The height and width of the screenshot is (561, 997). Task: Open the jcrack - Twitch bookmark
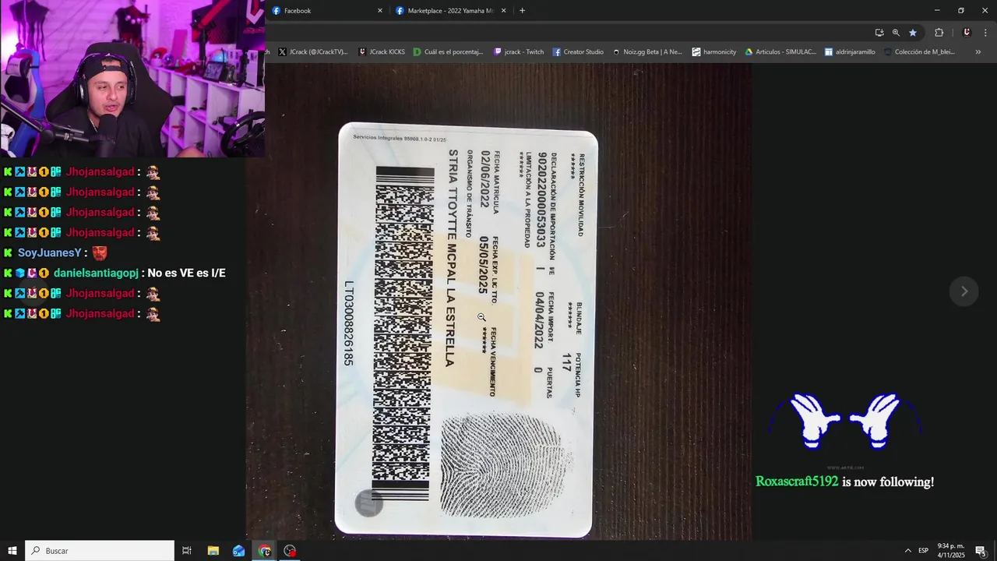point(519,52)
